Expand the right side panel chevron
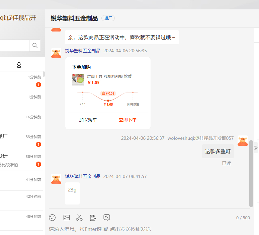259x235 pixels. click(x=256, y=148)
